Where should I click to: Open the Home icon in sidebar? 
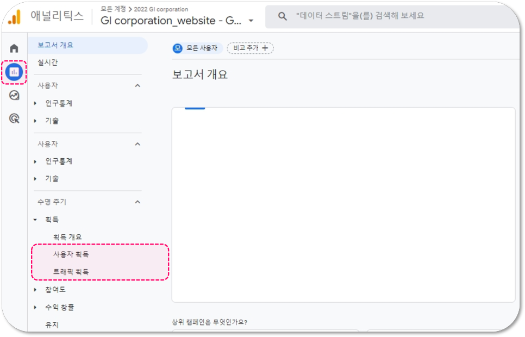click(x=14, y=48)
